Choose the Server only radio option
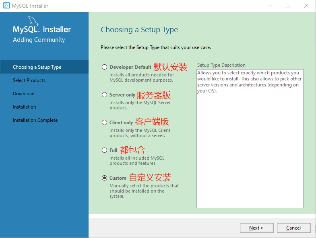The height and width of the screenshot is (238, 316). pos(104,94)
